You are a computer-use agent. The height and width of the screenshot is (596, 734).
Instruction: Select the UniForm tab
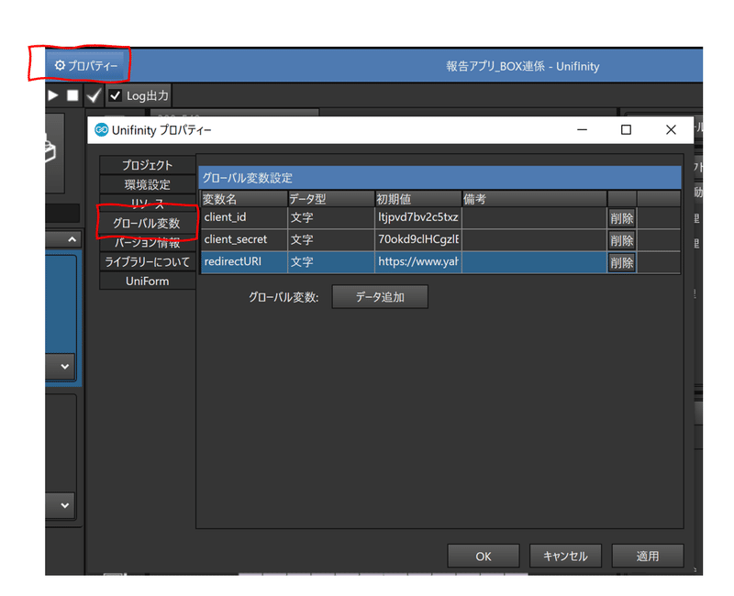click(148, 281)
